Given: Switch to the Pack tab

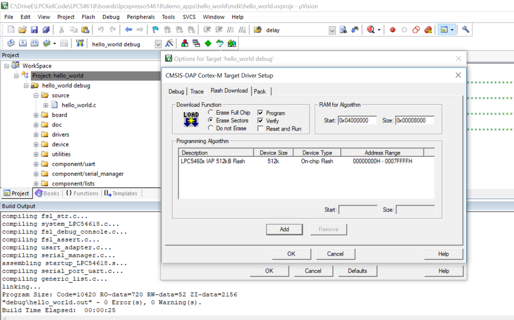Looking at the screenshot, I should pos(260,92).
